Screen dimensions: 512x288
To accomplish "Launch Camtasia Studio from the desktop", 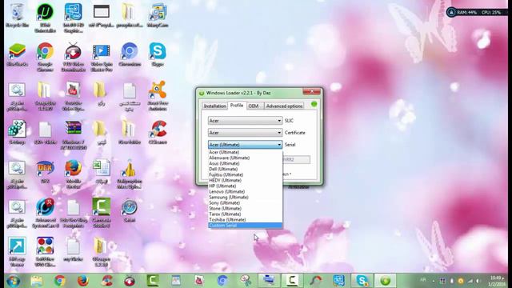I will (102, 213).
